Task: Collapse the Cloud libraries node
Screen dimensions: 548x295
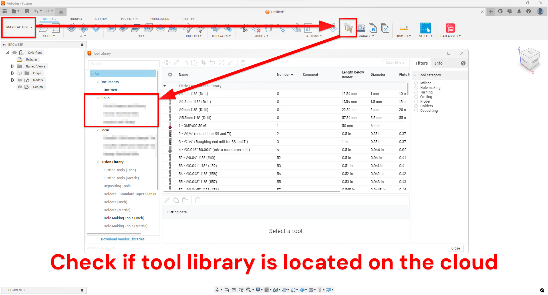Action: 98,98
